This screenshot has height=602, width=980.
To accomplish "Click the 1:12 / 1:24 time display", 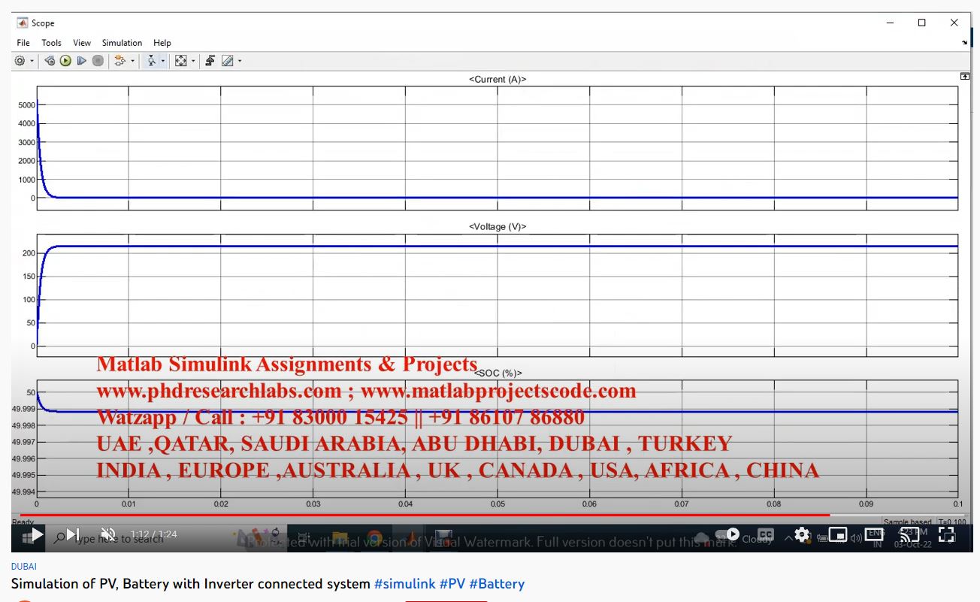I will coord(153,535).
